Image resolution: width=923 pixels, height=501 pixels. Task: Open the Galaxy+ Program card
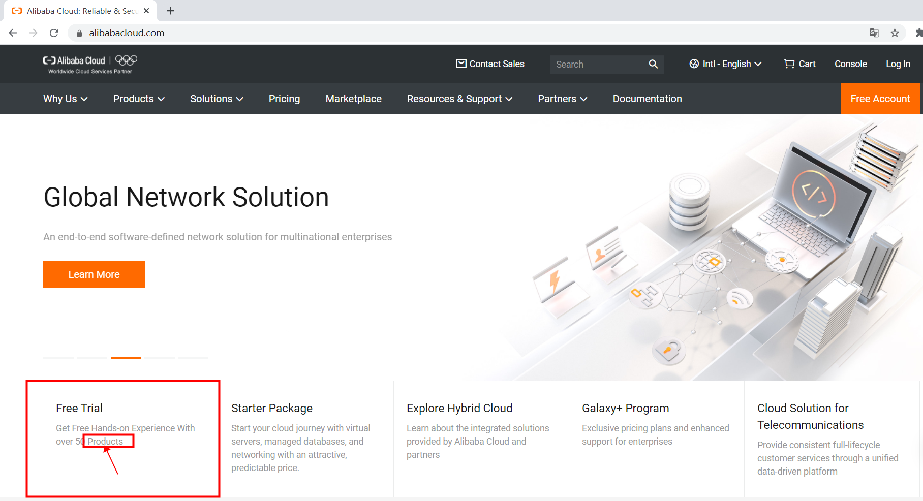click(x=657, y=438)
